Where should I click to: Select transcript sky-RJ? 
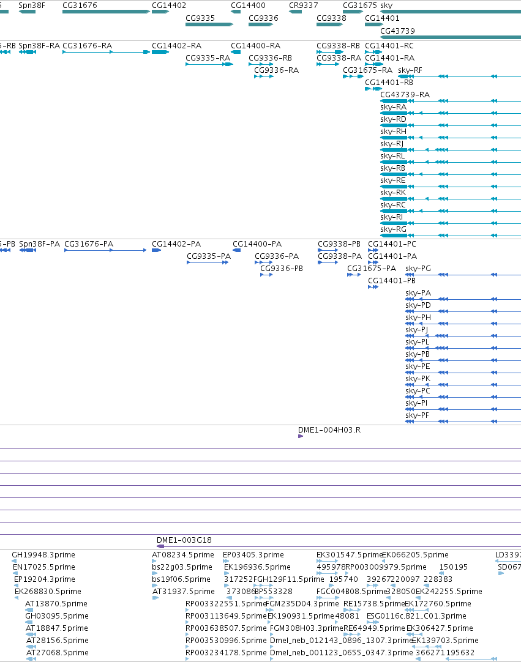pyautogui.click(x=392, y=144)
